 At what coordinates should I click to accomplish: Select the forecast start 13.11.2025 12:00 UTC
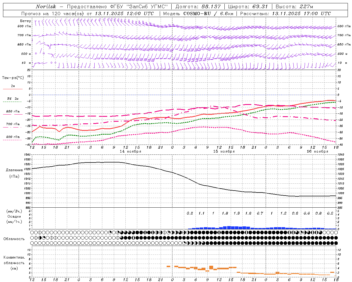point(124,13)
